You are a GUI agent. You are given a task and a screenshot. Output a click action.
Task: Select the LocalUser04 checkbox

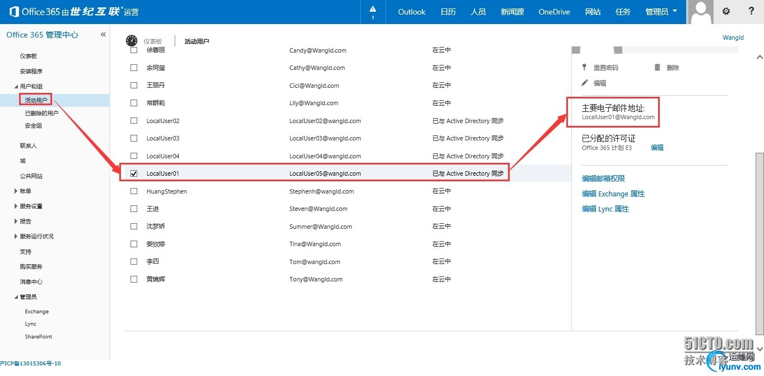pos(134,156)
